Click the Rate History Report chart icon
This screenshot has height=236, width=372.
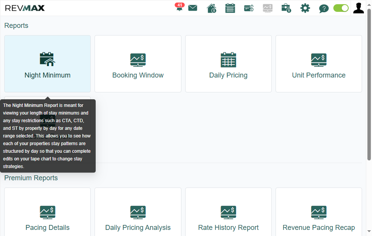228,212
